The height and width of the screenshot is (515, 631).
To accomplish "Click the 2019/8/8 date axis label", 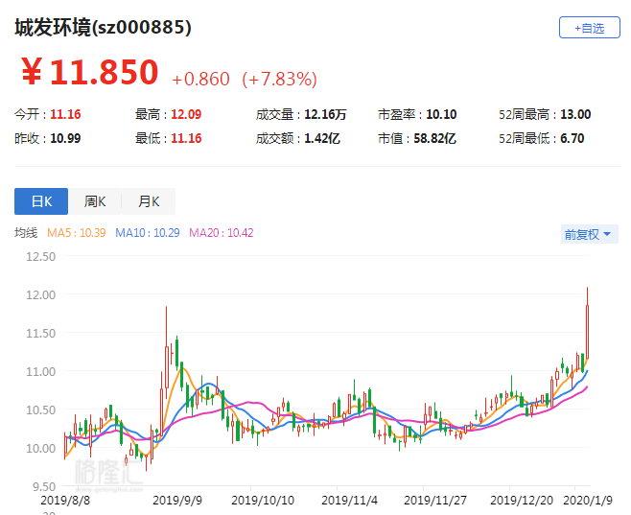I will coord(65,500).
